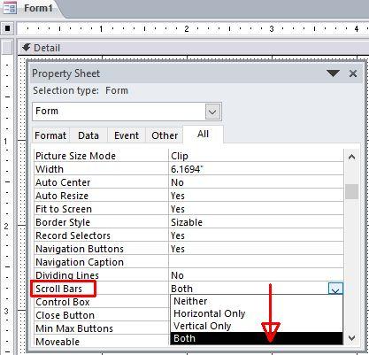This screenshot has height=355, width=369.
Task: Click the Width value field 6.1694"
Action: click(256, 169)
